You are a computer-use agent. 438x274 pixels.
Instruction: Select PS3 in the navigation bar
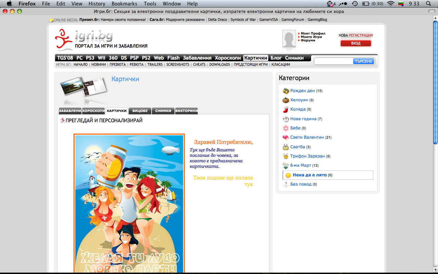[x=90, y=58]
